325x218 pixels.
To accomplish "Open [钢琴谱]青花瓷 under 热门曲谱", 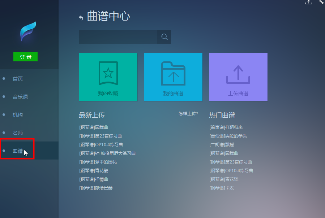I will click(x=224, y=179).
